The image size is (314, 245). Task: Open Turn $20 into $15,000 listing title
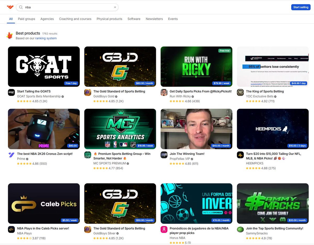point(274,156)
